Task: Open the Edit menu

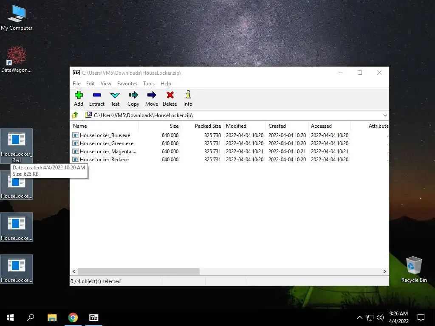Action: [x=90, y=84]
